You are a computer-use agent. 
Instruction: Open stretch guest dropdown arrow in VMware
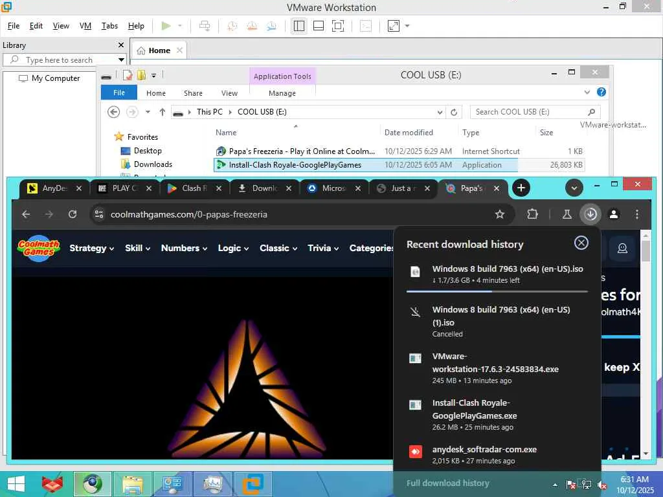[407, 26]
